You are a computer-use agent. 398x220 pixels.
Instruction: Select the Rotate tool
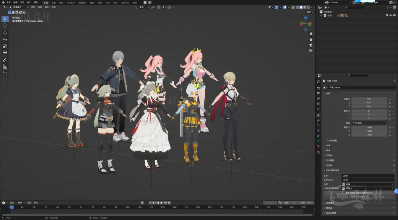(5, 39)
